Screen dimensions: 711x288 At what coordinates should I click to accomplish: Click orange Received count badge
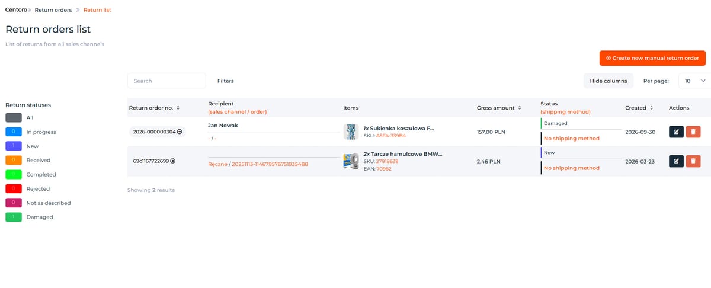(x=14, y=160)
